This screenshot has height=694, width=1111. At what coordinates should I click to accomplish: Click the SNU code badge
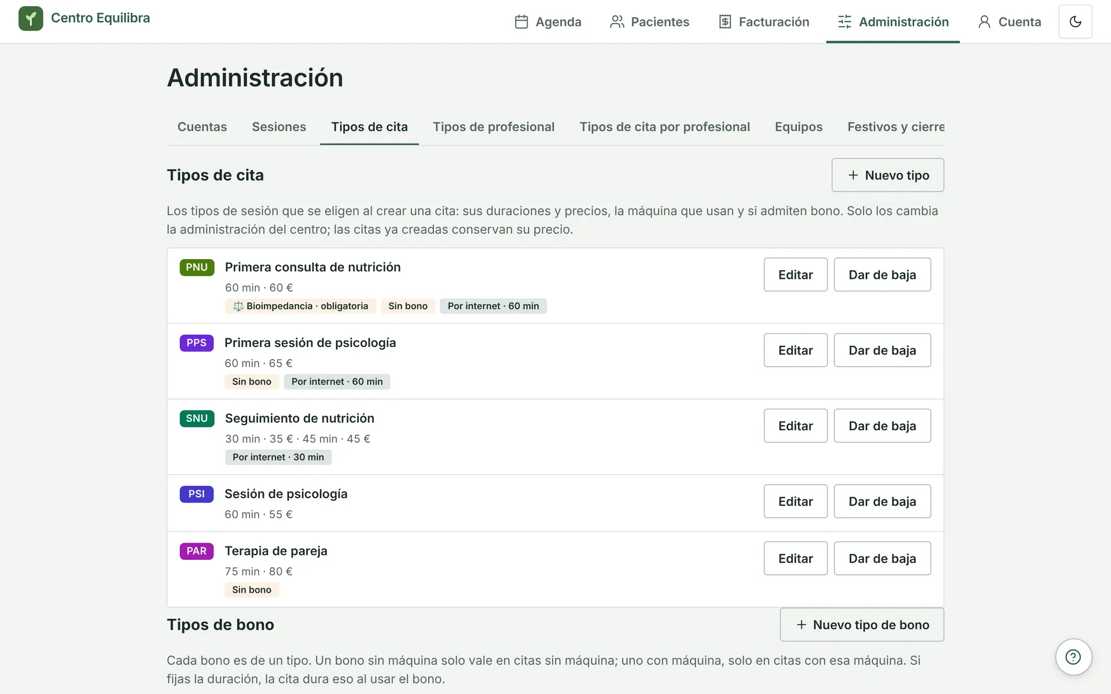(197, 418)
